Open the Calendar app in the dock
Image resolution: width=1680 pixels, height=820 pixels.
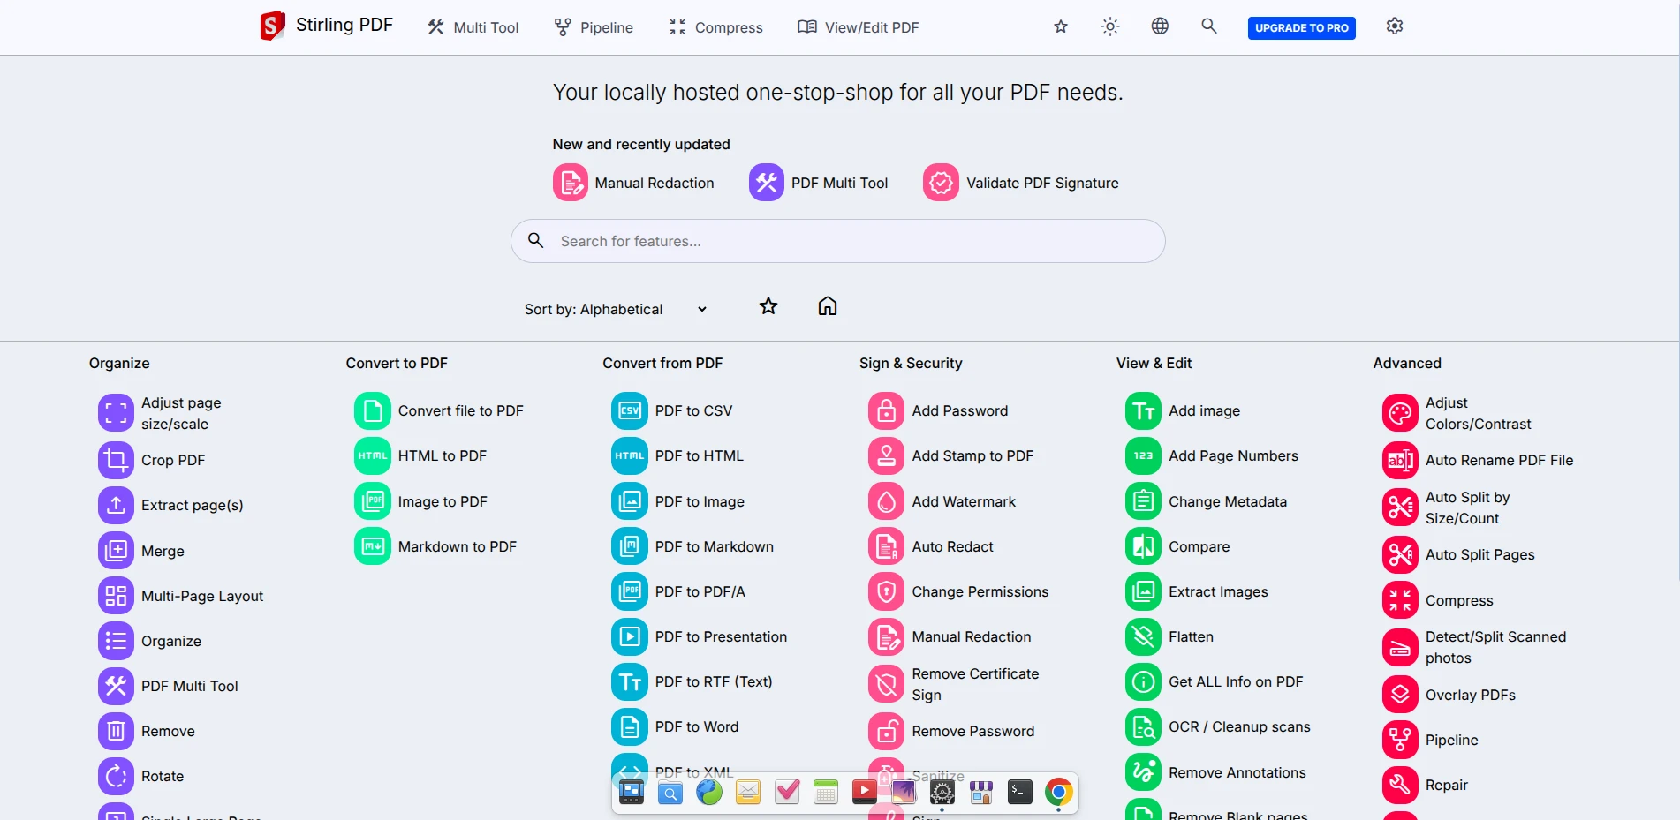pos(826,793)
